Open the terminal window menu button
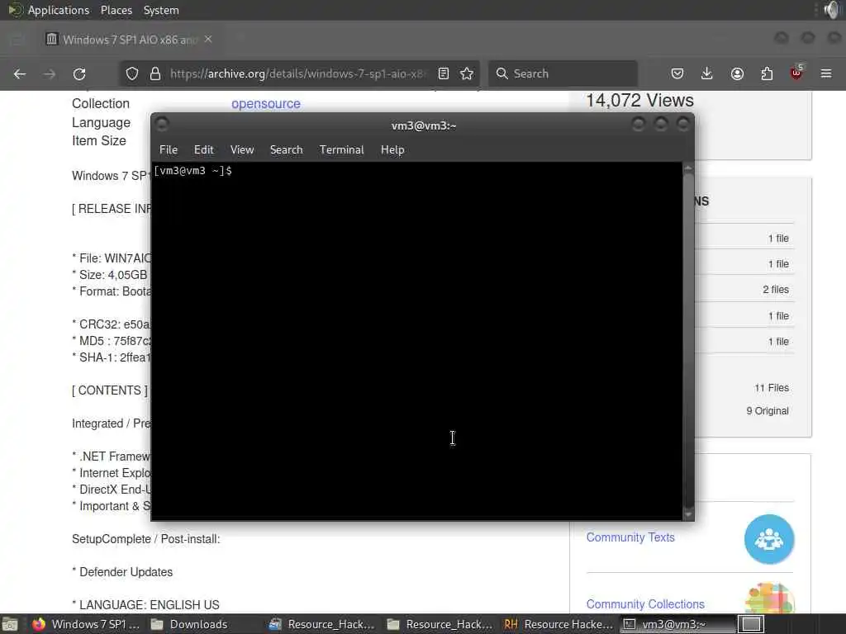The height and width of the screenshot is (634, 846). (x=162, y=125)
